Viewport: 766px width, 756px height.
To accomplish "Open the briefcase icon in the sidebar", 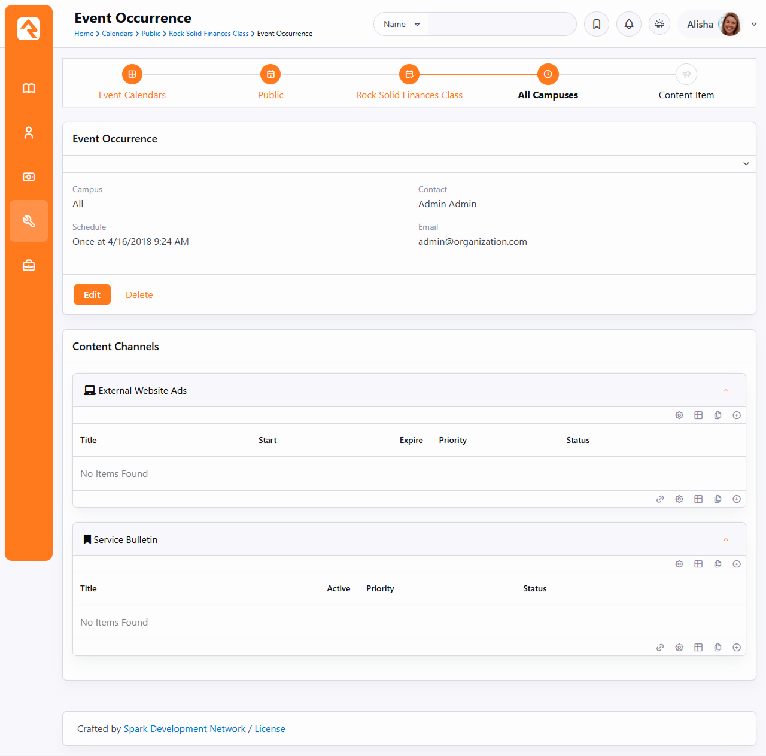I will pyautogui.click(x=28, y=265).
